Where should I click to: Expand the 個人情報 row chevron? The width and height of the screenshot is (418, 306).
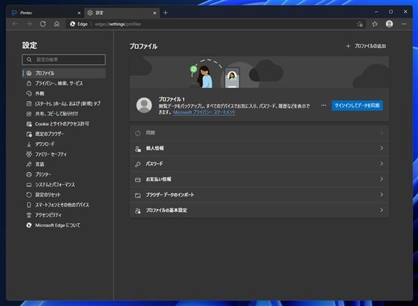[381, 148]
